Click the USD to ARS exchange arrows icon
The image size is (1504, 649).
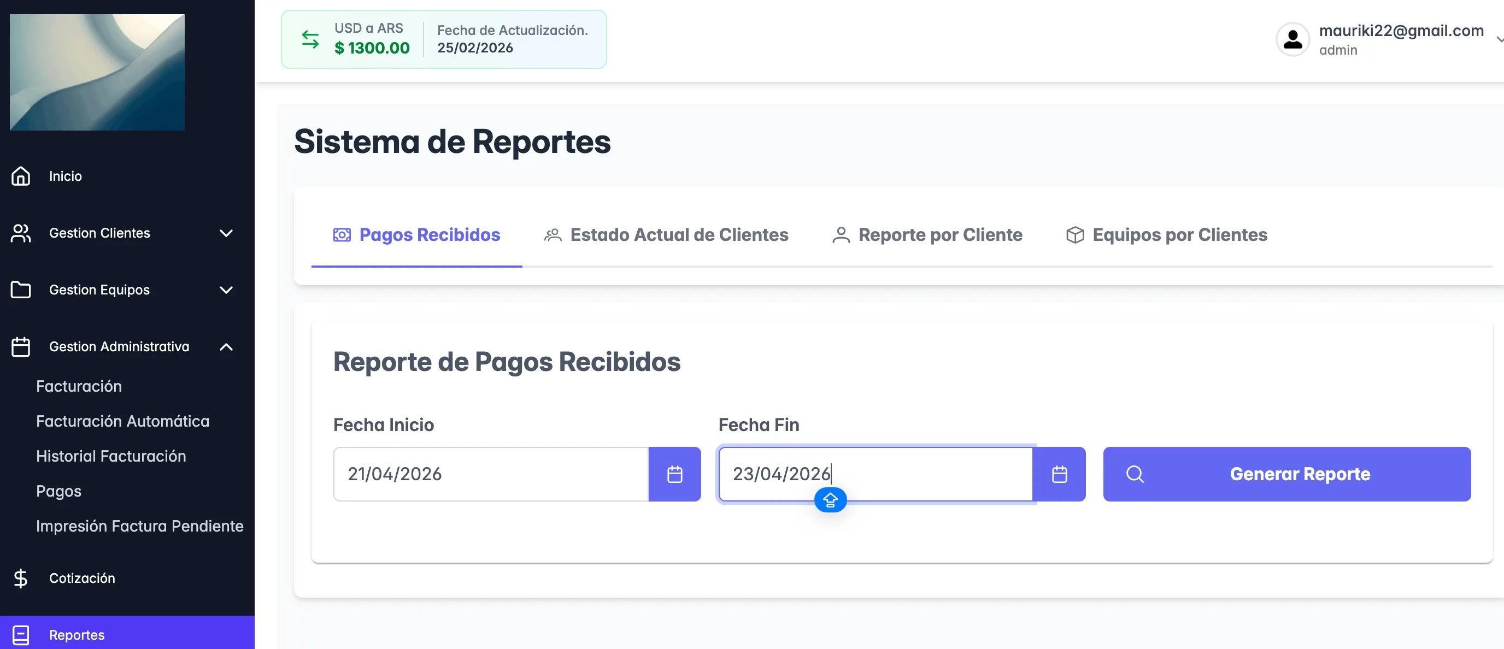310,40
